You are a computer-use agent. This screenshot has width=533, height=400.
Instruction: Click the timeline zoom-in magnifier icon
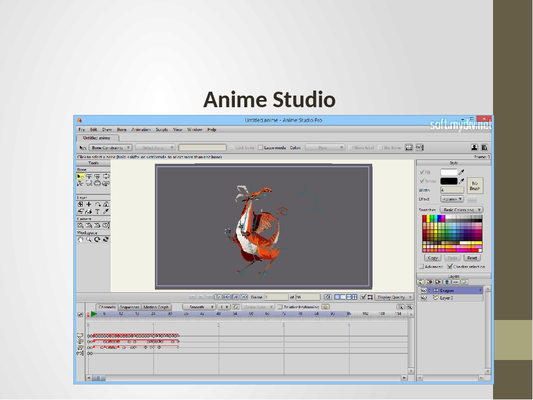coord(409,307)
